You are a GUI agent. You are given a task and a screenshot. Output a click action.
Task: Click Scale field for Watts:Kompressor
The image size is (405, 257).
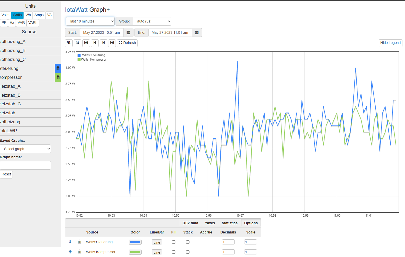point(251,252)
